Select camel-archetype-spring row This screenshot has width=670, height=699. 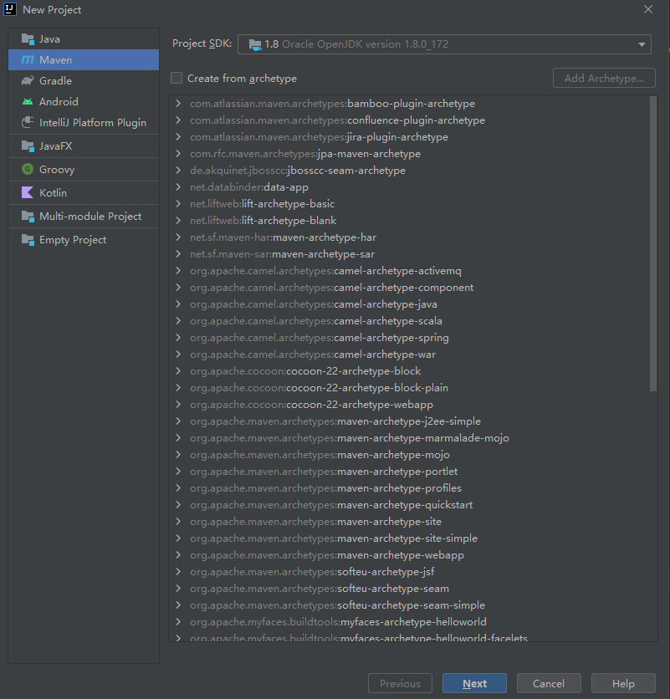409,338
